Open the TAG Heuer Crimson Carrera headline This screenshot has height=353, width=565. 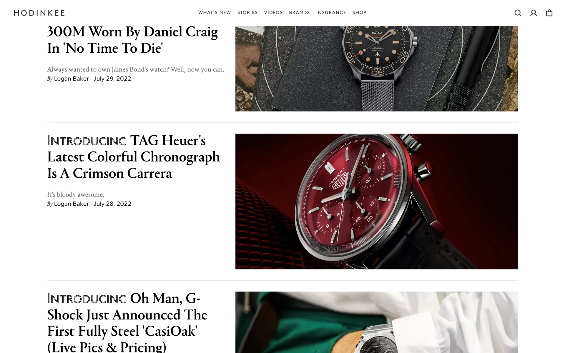point(134,157)
